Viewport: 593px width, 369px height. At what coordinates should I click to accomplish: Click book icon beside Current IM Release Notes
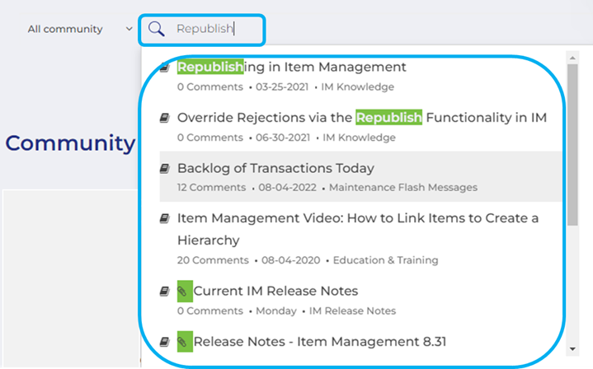tap(164, 291)
